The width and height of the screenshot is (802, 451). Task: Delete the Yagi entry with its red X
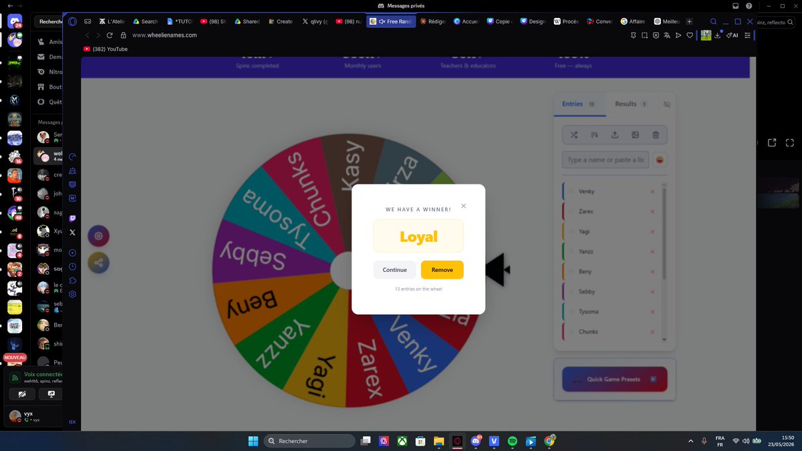click(652, 232)
